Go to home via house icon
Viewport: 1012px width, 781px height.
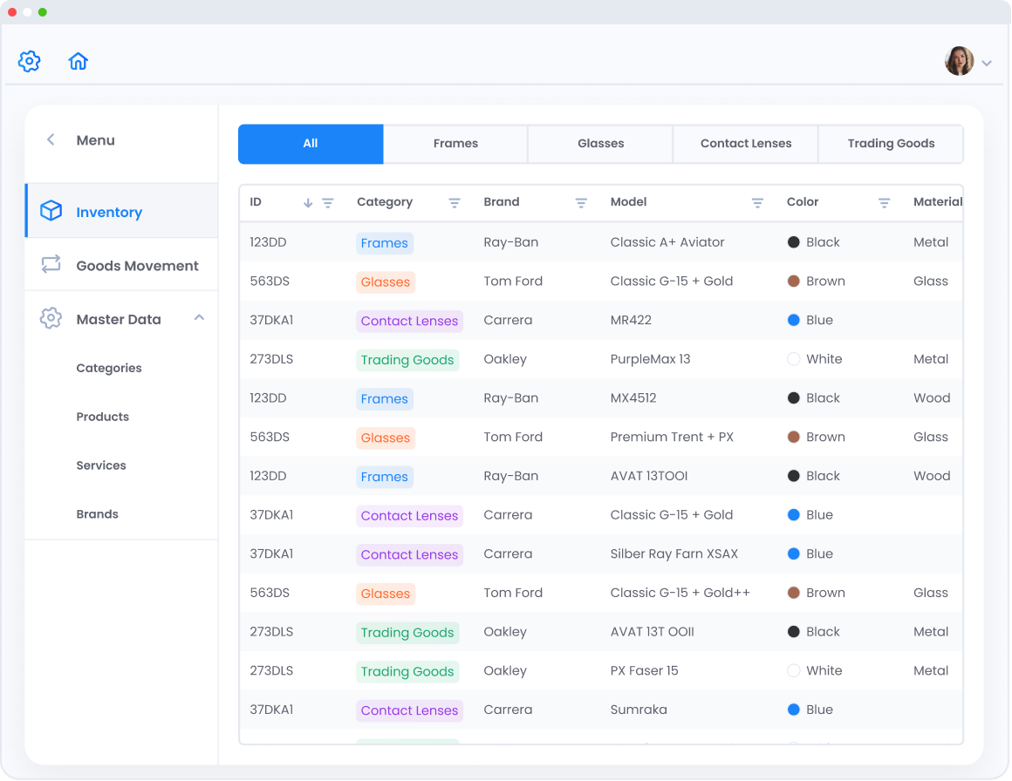pos(79,61)
